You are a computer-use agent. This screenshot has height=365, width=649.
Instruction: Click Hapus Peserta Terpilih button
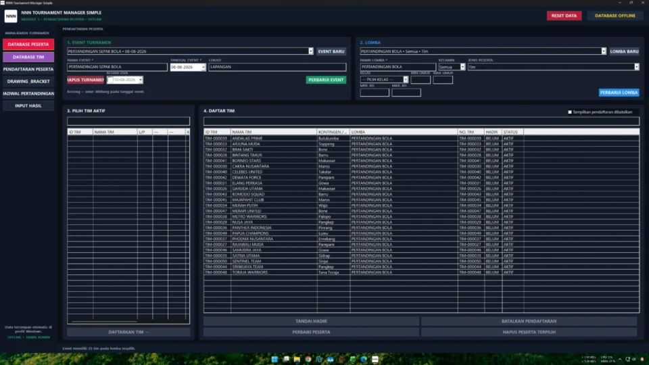point(529,332)
